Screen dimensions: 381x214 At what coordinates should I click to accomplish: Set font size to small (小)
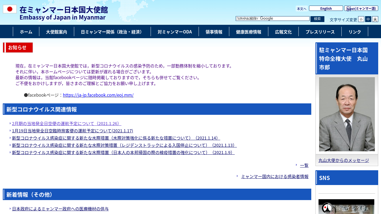tap(361, 19)
